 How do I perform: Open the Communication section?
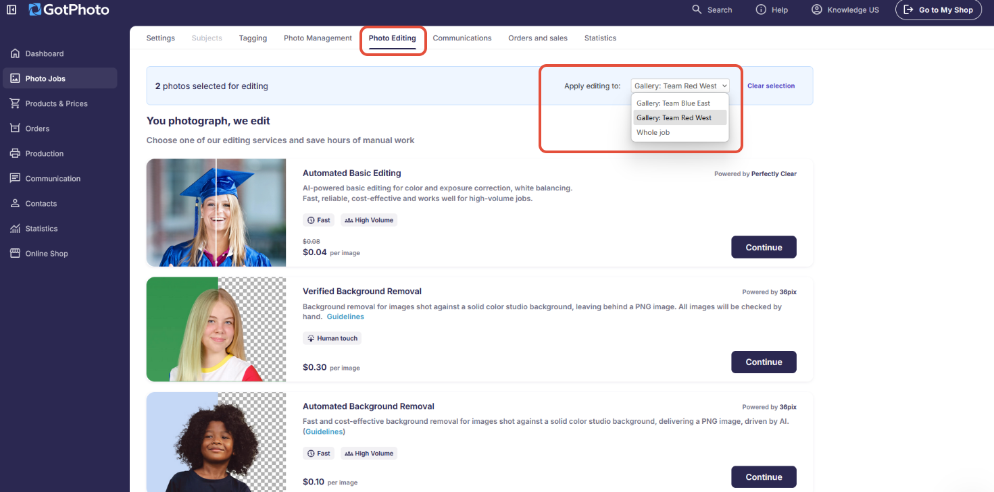point(52,178)
